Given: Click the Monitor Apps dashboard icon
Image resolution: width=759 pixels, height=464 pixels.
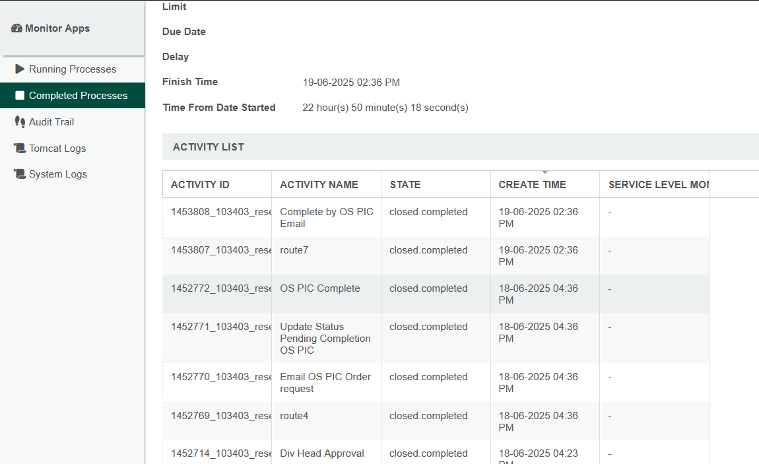Looking at the screenshot, I should [17, 28].
